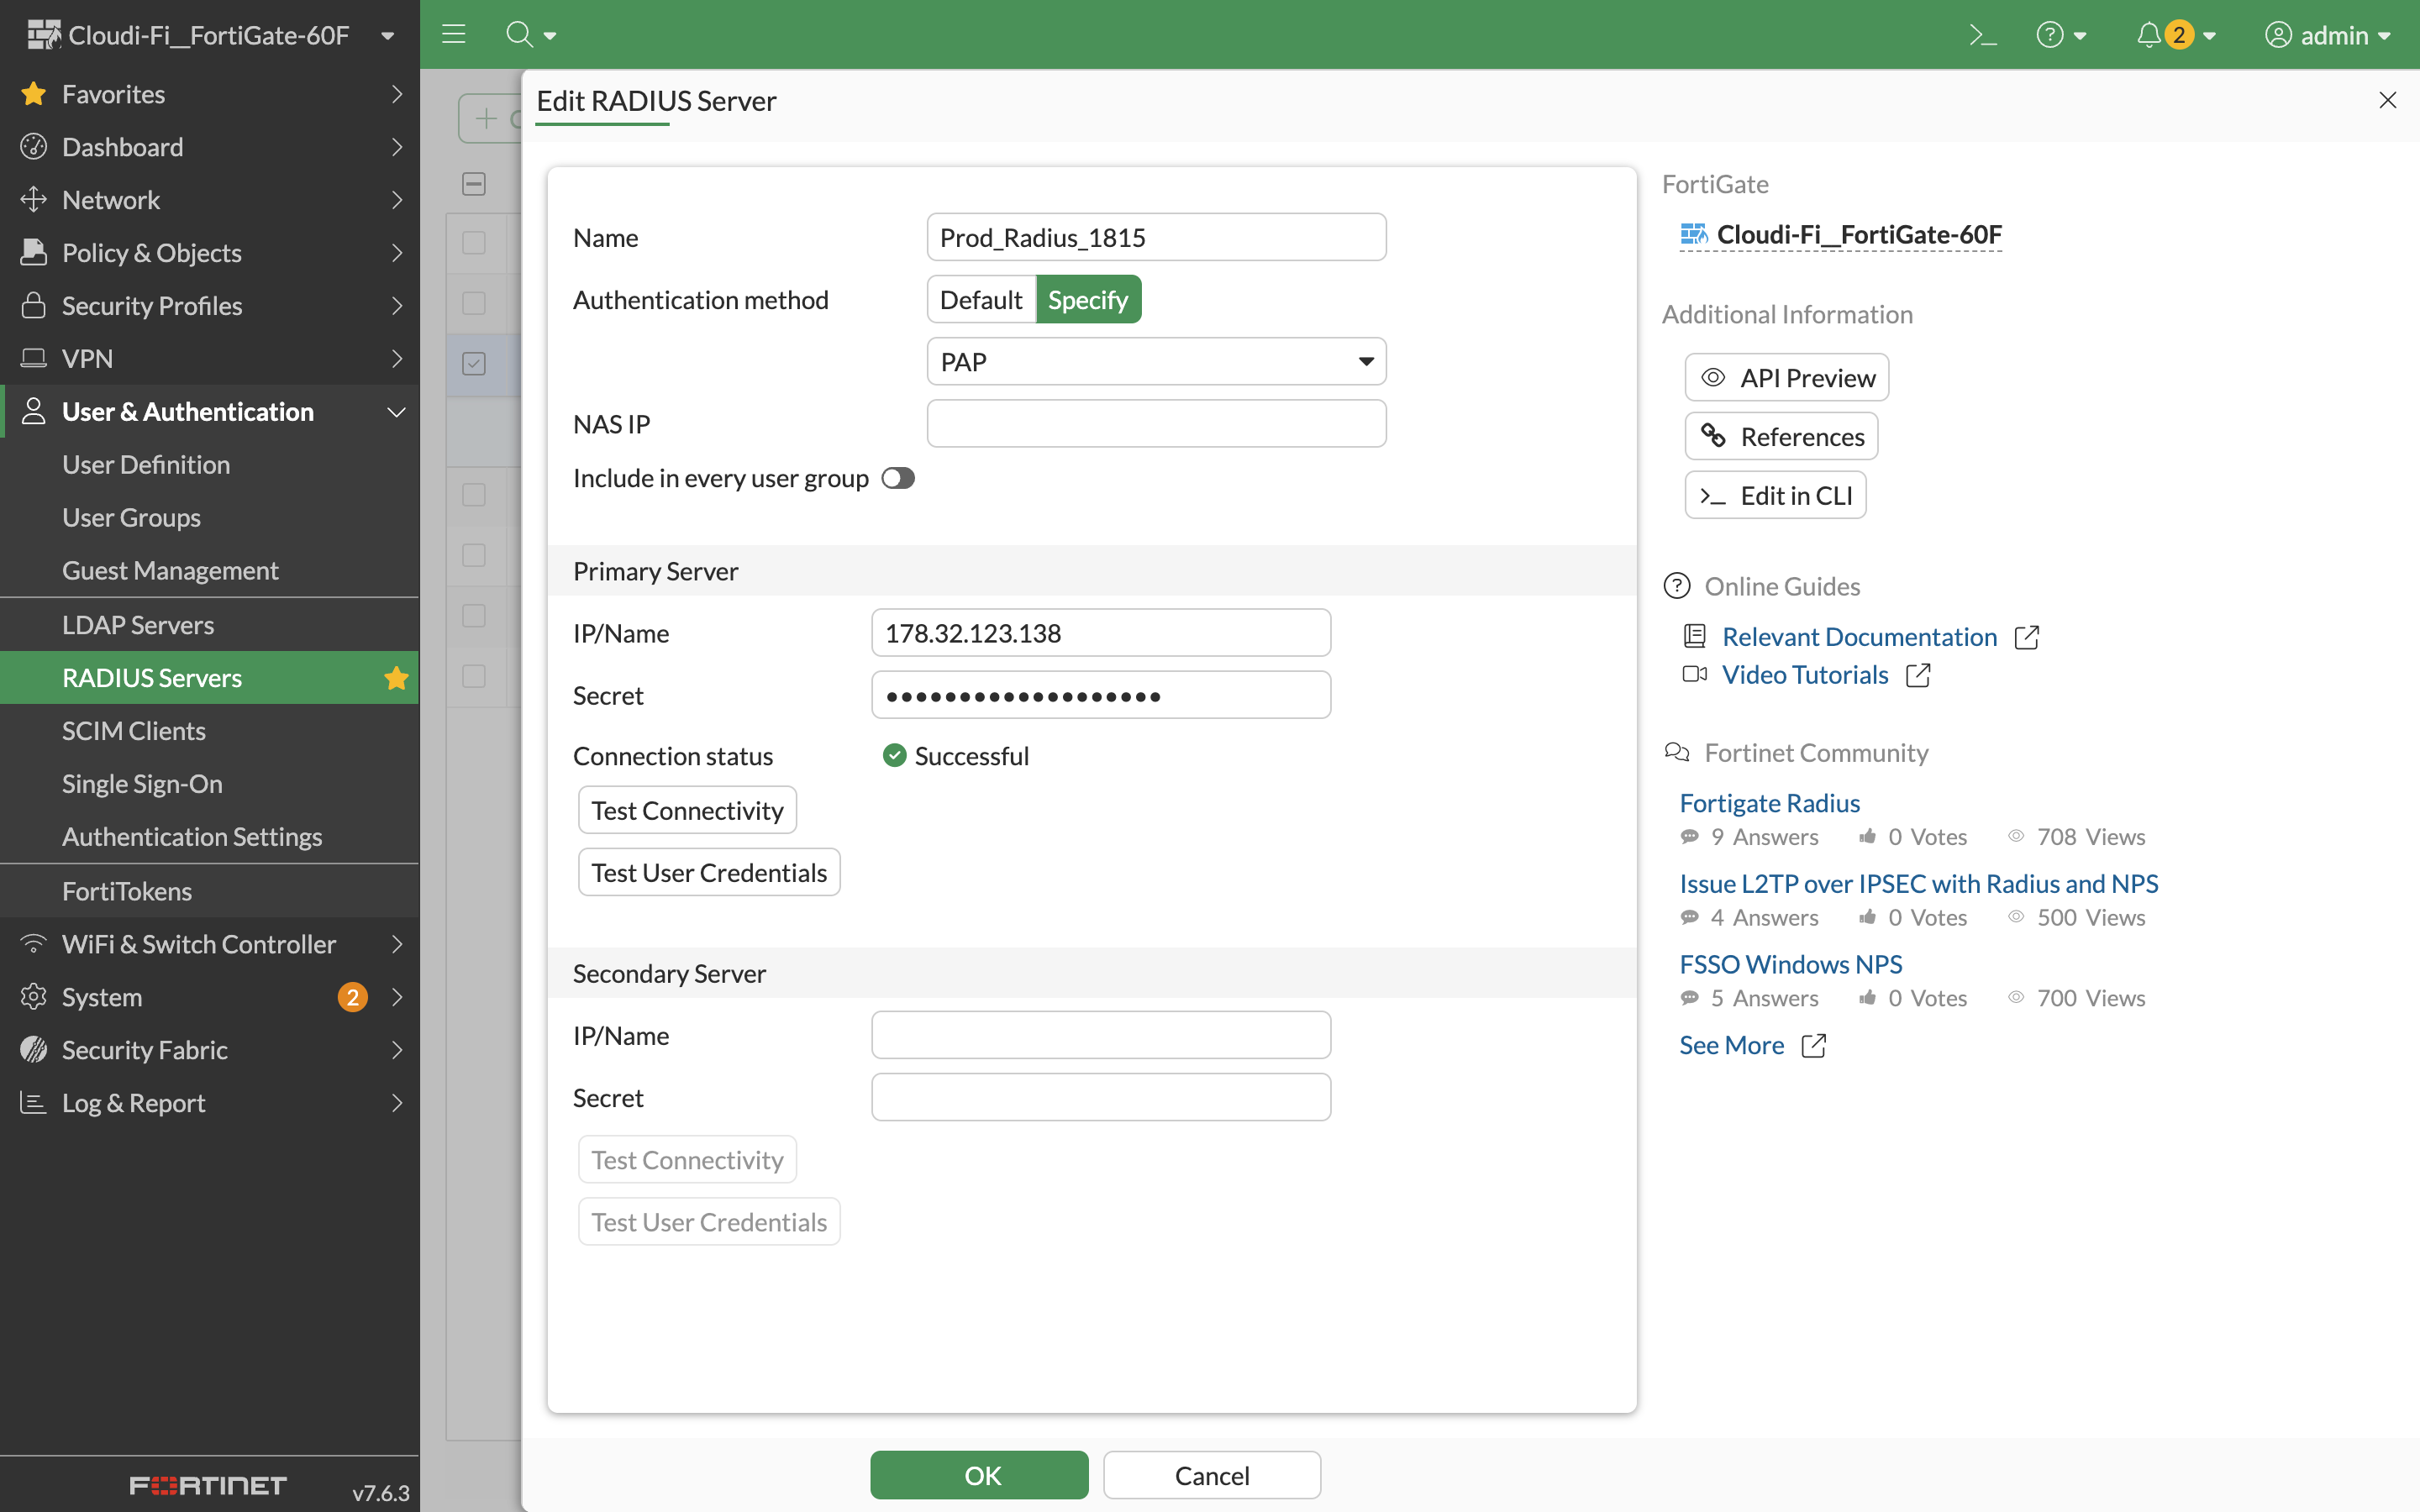Click the hamburger menu icon
The width and height of the screenshot is (2420, 1512).
[x=453, y=34]
